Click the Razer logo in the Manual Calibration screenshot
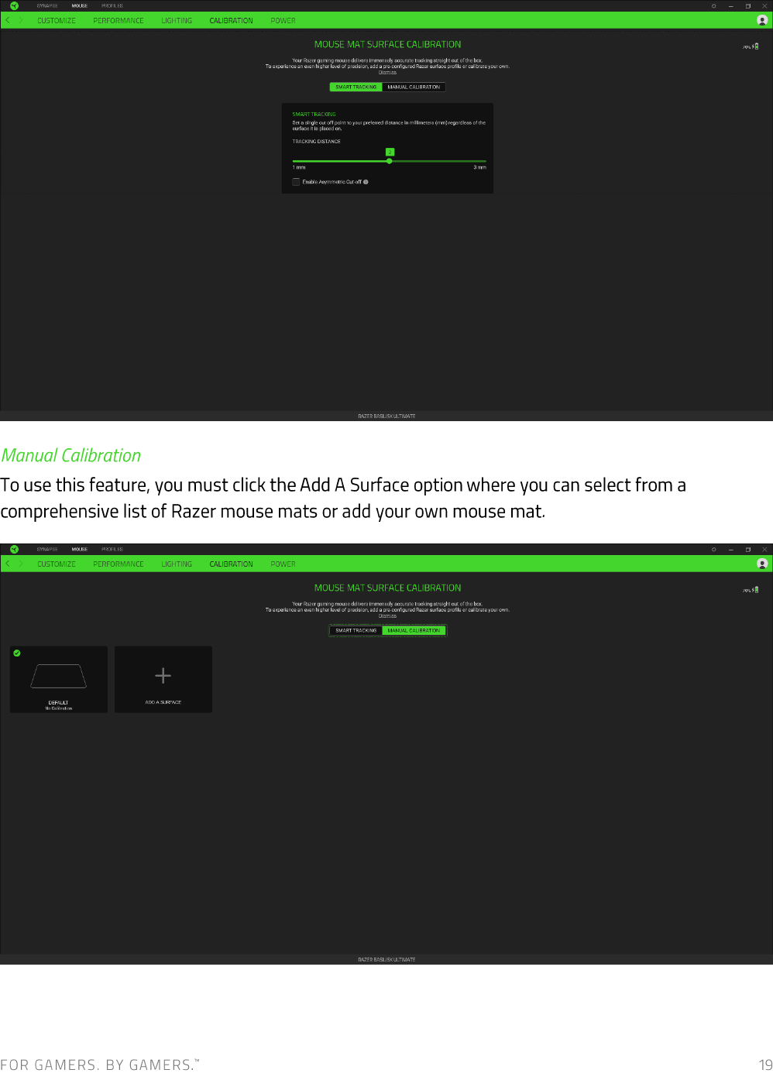Image resolution: width=773 pixels, height=1073 pixels. (14, 550)
